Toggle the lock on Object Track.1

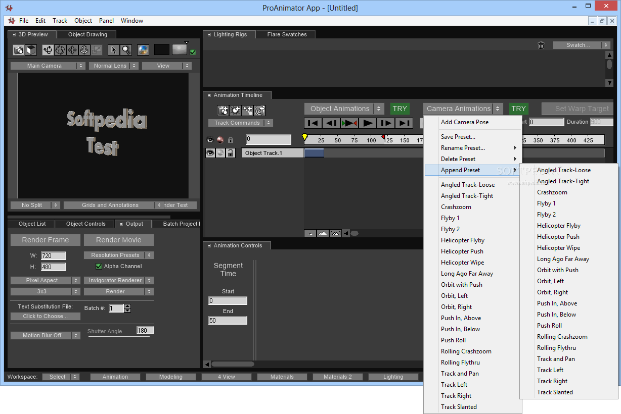(231, 153)
